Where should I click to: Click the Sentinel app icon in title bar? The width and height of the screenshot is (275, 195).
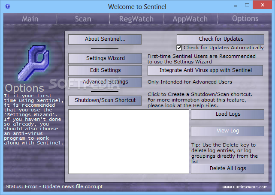point(8,7)
